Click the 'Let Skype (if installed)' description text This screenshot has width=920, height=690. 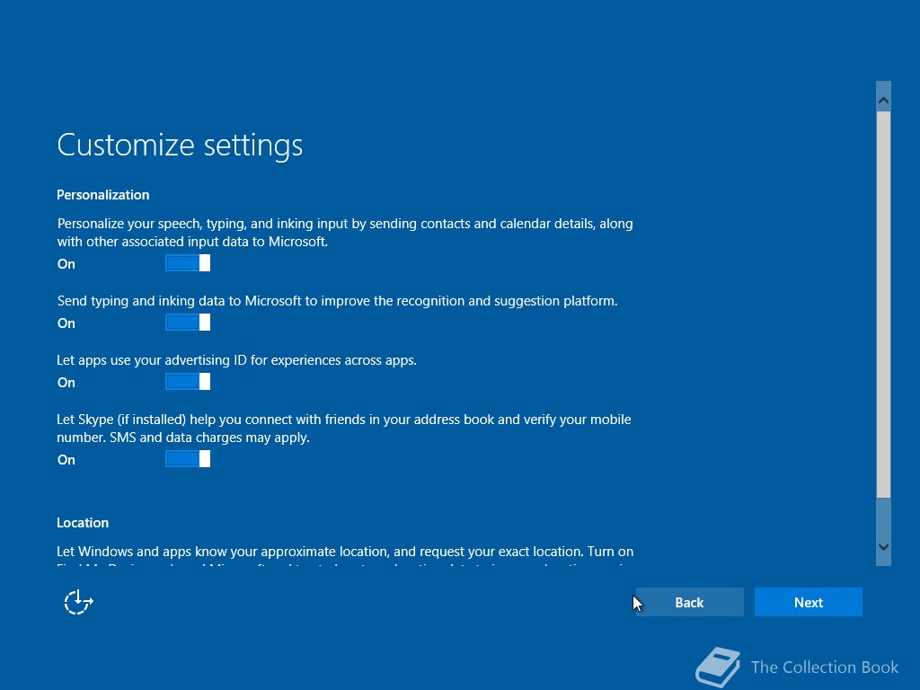(x=344, y=429)
